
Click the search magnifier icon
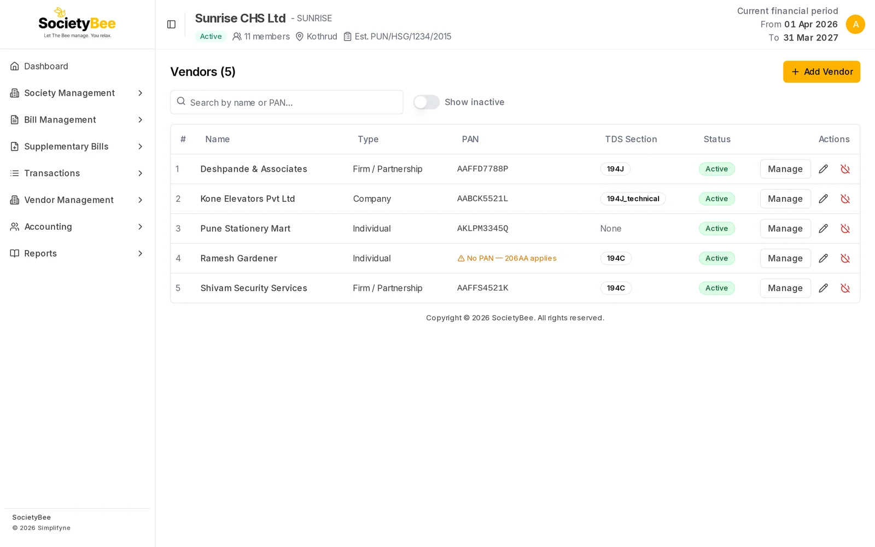click(x=181, y=101)
